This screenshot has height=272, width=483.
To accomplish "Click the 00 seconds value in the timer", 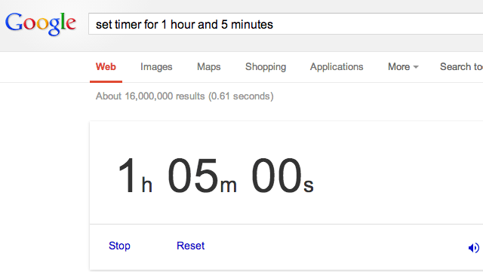I will tap(277, 175).
